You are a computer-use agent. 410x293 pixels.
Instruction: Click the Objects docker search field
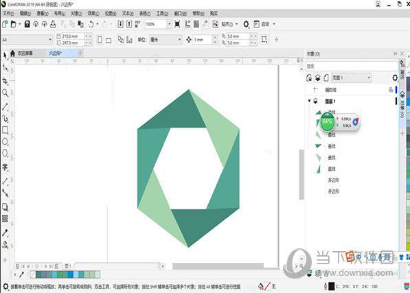[352, 66]
